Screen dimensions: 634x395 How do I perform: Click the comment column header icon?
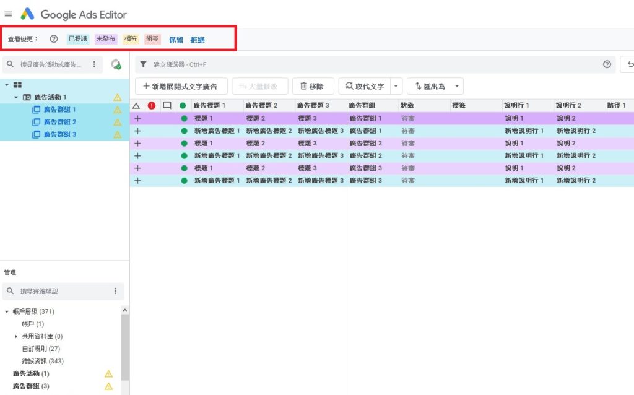pyautogui.click(x=167, y=106)
